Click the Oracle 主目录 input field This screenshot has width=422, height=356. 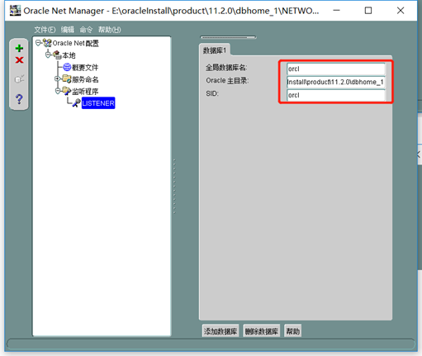[x=335, y=82]
